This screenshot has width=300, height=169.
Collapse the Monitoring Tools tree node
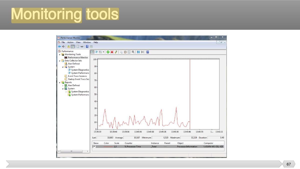pyautogui.click(x=59, y=54)
